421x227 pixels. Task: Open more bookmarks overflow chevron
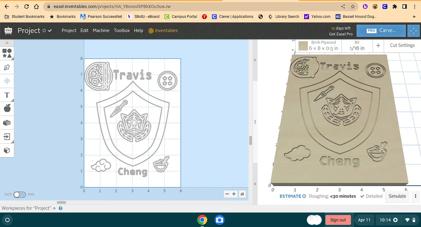414,16
